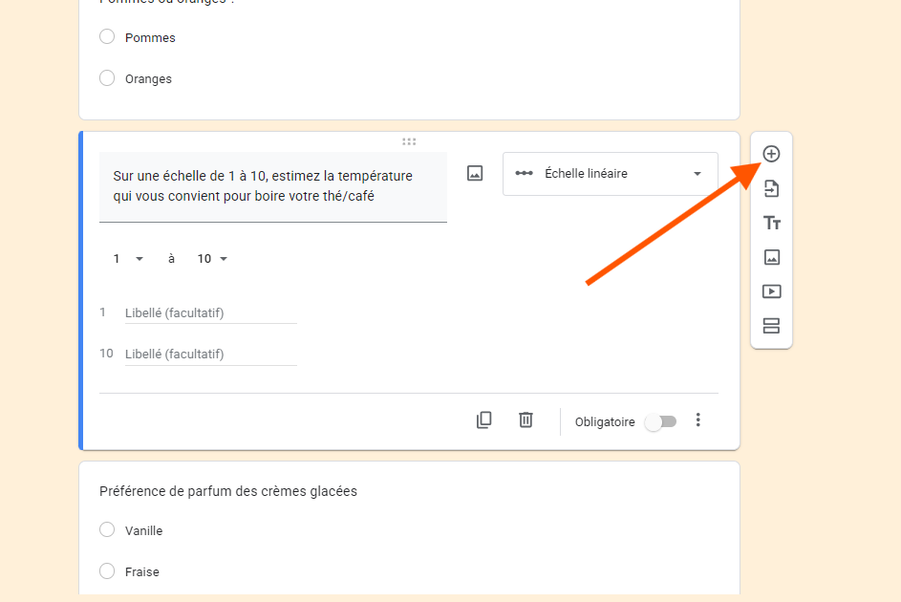Open the scale maximum value dropdown showing 10

[212, 259]
